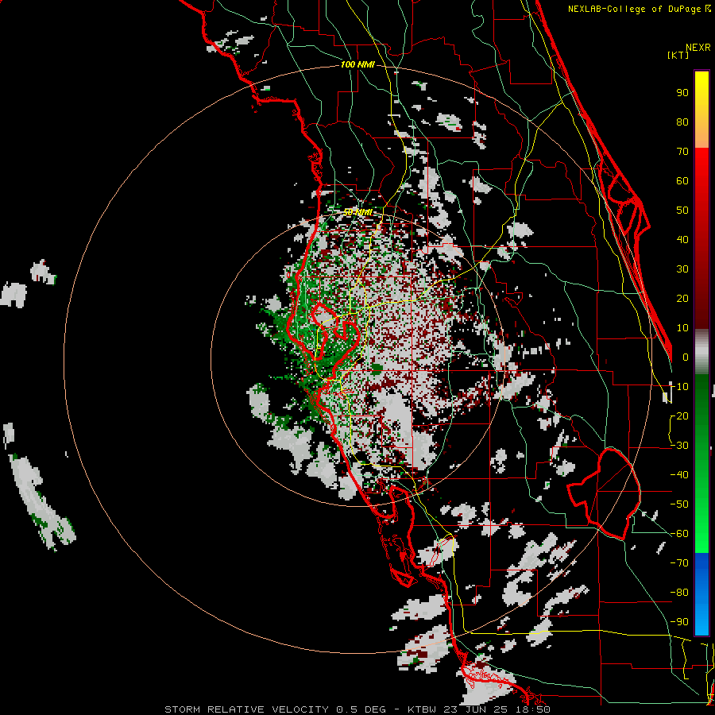Click the positive 10 scale value
Screen dimensions: 715x715
click(682, 328)
